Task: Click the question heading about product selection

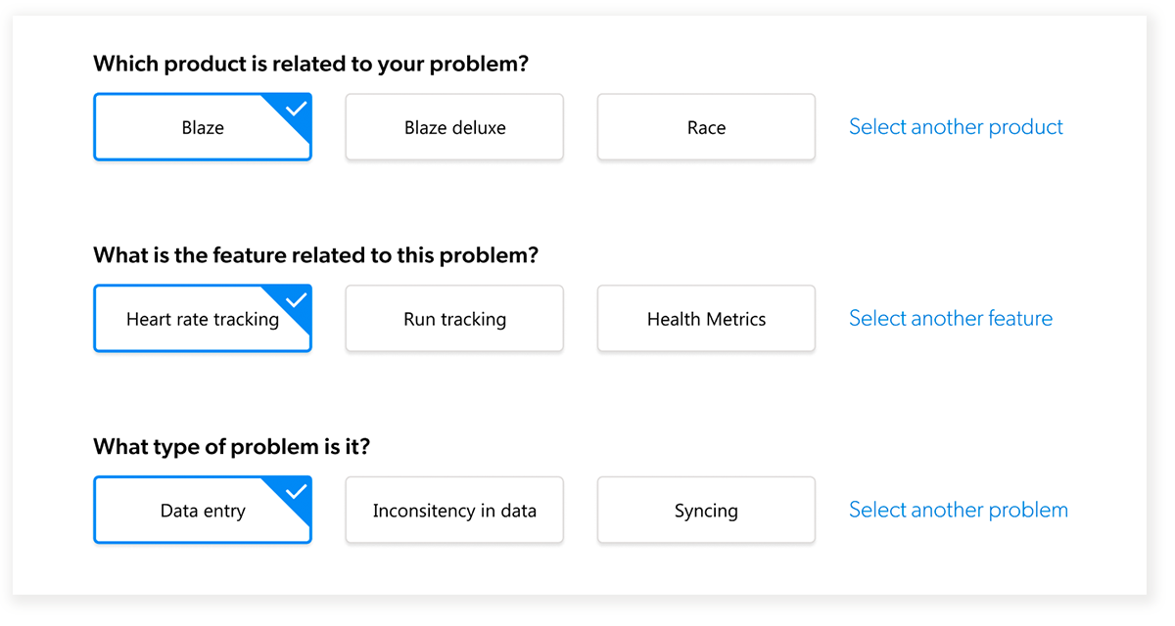Action: click(310, 63)
